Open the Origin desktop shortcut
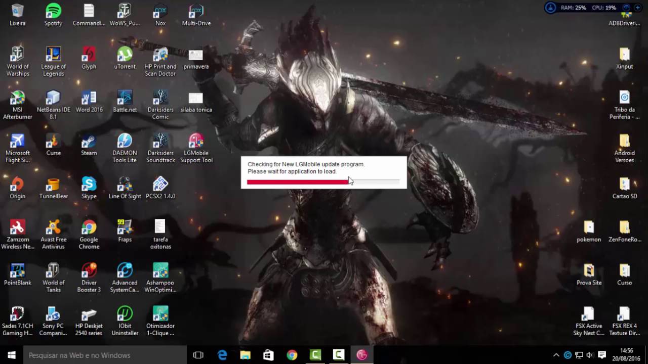This screenshot has width=648, height=364. 18,188
